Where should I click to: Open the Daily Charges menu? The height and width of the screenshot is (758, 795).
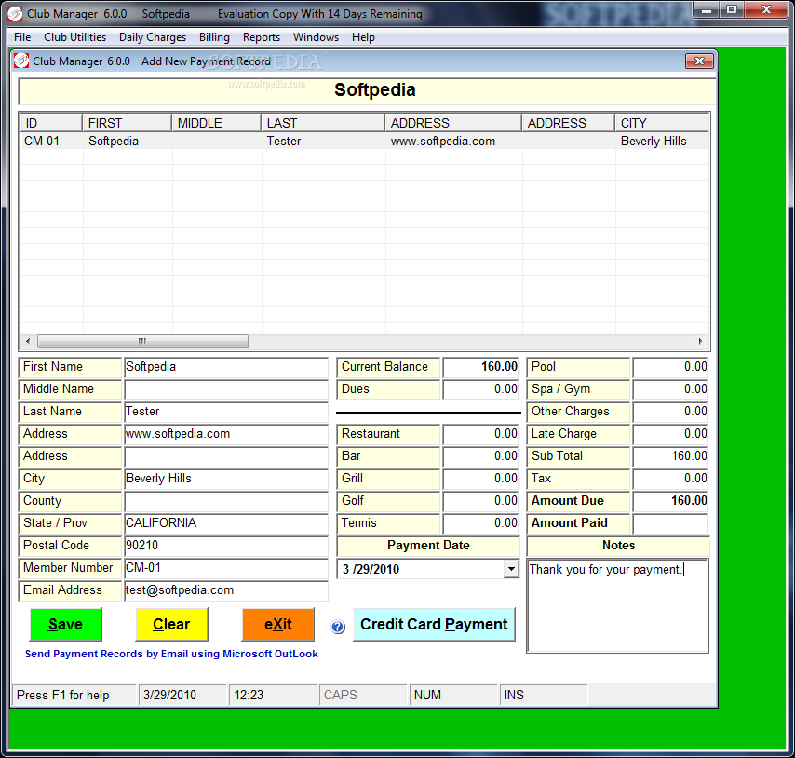[153, 37]
